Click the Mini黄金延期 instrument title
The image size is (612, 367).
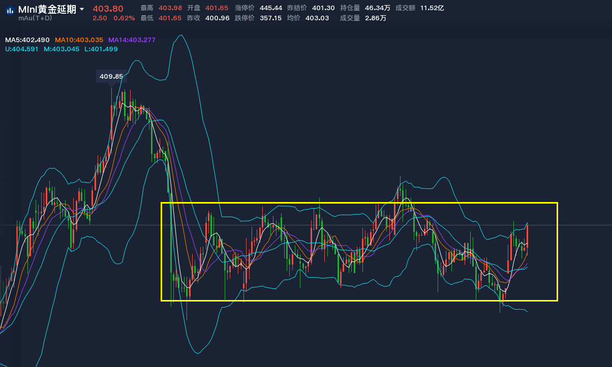47,9
